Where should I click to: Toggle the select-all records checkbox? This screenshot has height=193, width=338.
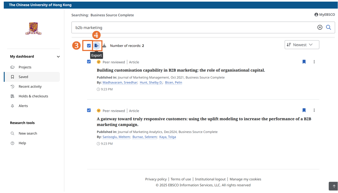click(89, 46)
